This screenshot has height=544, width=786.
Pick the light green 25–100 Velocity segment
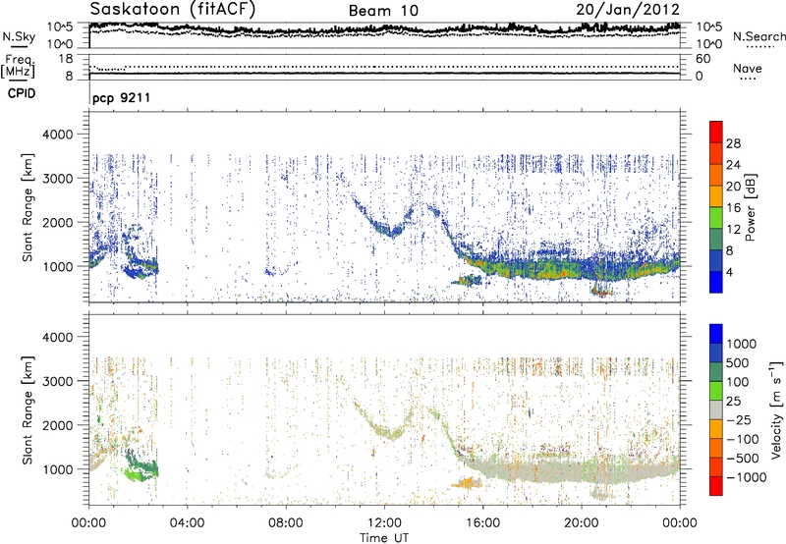pyautogui.click(x=716, y=391)
